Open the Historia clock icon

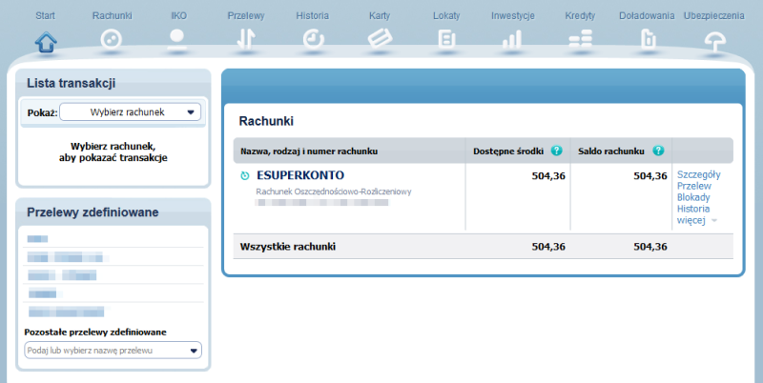313,39
